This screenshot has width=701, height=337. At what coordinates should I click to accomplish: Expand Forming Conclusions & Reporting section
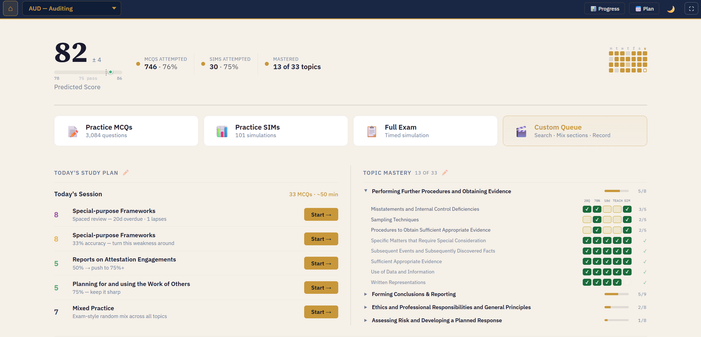pos(365,294)
